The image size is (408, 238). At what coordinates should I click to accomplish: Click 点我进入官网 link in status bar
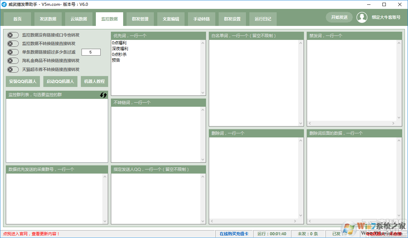click(x=31, y=234)
